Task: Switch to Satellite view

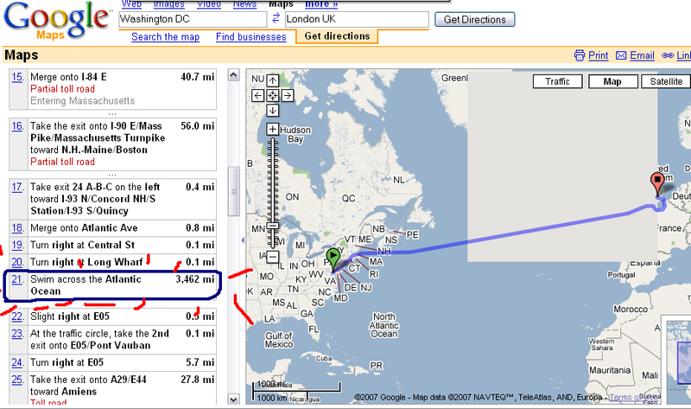Action: point(665,82)
